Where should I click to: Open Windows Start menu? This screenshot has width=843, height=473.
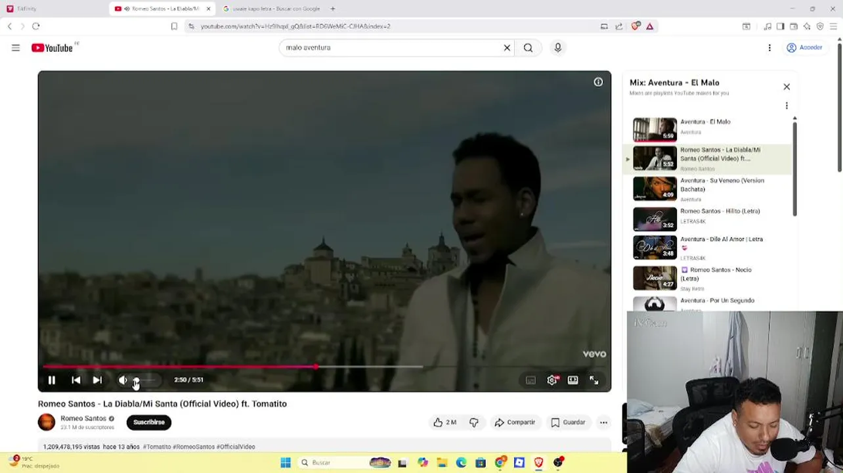286,462
